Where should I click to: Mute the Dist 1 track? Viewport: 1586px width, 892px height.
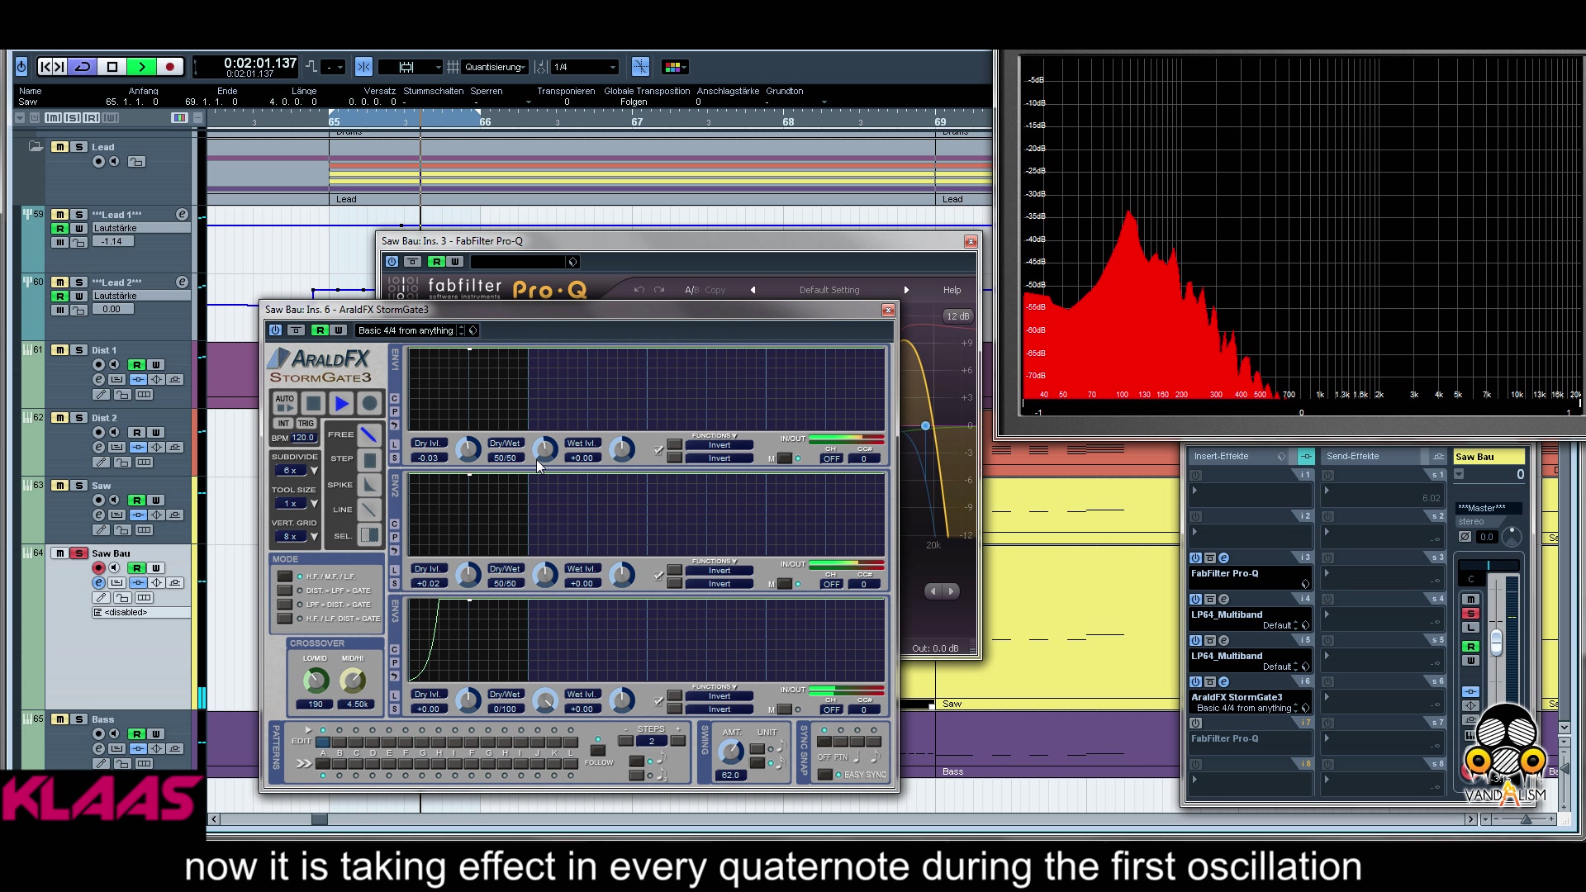(60, 350)
